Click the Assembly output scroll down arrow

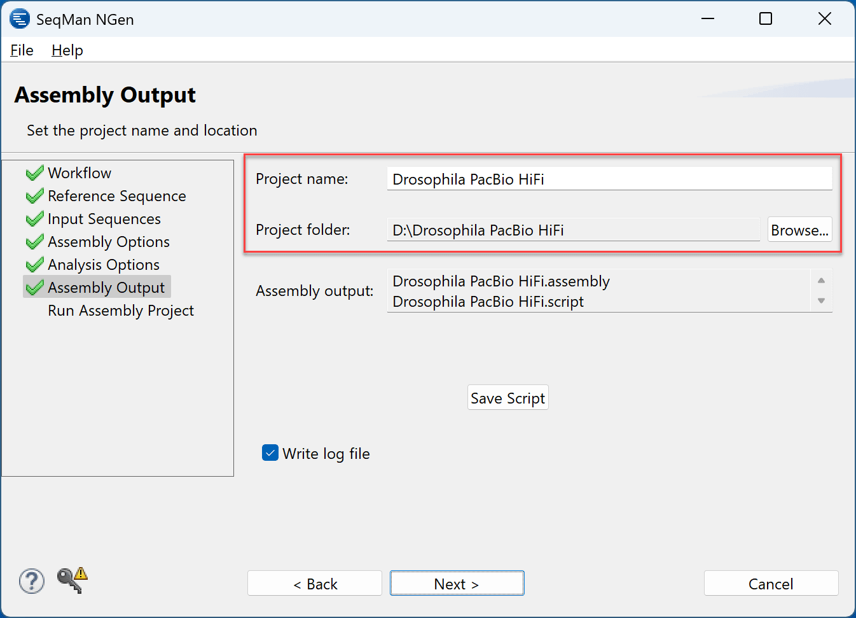821,301
